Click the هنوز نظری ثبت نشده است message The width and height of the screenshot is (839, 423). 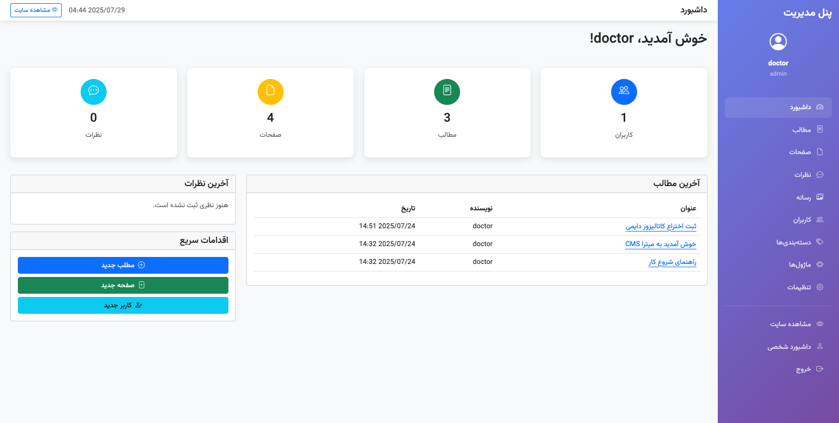(x=191, y=205)
